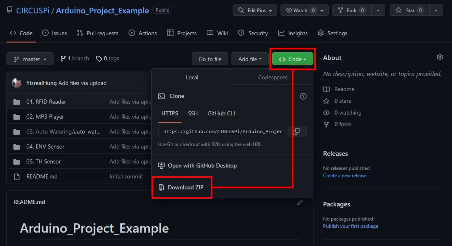Image resolution: width=452 pixels, height=246 pixels.
Task: Open the README.md file in list
Action: click(42, 176)
